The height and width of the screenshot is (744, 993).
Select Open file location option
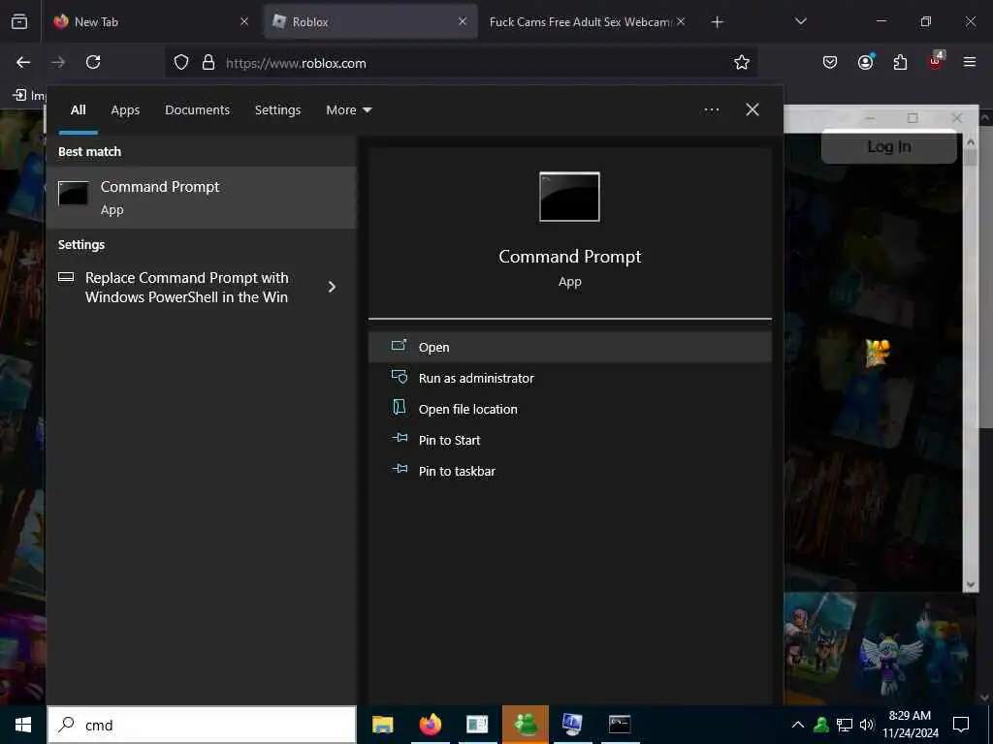click(x=569, y=409)
